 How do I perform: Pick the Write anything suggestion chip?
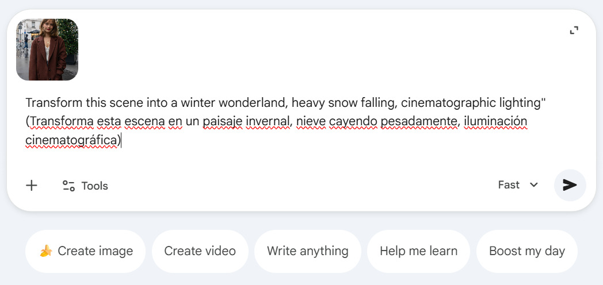click(x=307, y=251)
